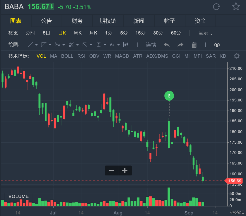Screen dimensions: 246x216
Task: Select the straight line drawing tool
Action: pos(30,45)
